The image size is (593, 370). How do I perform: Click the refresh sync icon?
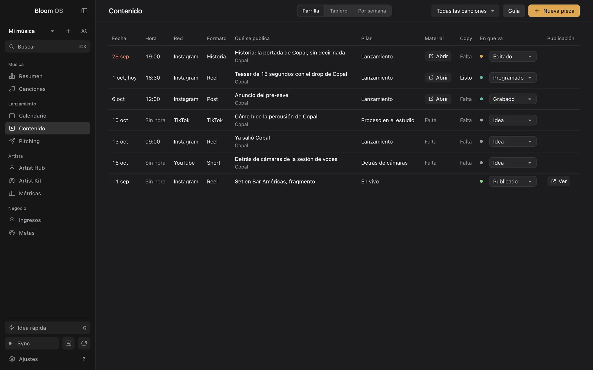tap(84, 343)
